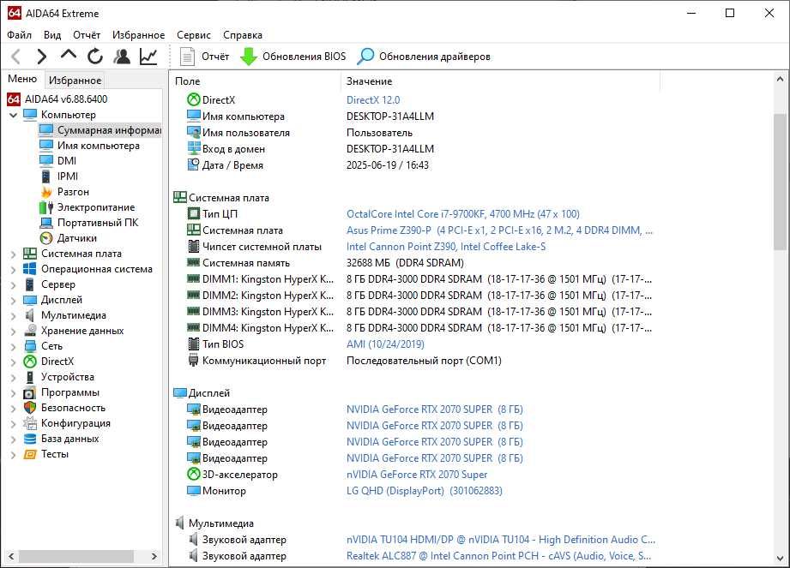Click the tree's horizontal scrollbar right arrow

(154, 556)
